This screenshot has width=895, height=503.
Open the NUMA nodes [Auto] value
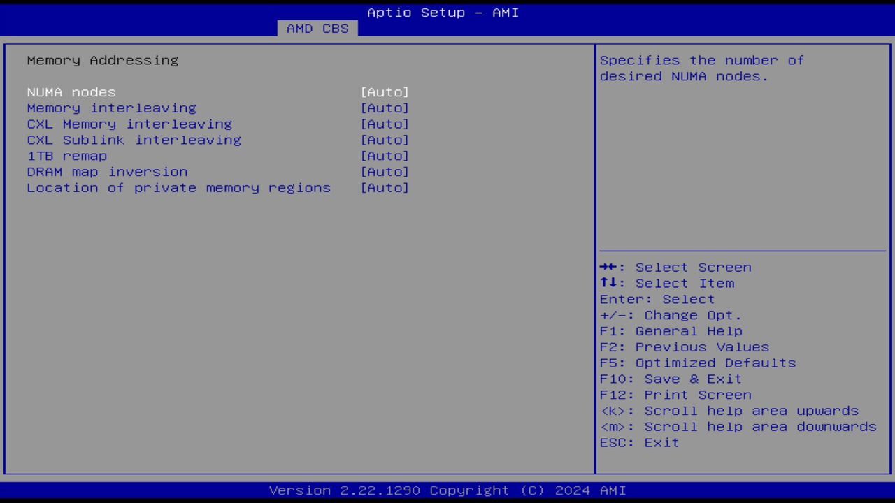click(385, 92)
